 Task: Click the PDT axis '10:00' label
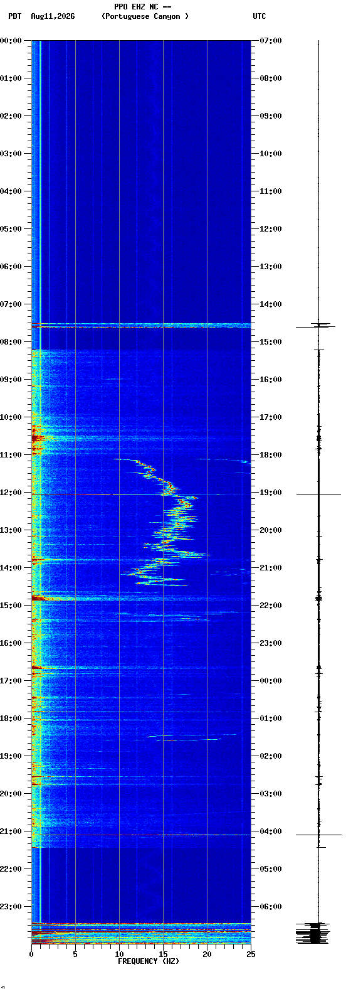click(x=11, y=417)
